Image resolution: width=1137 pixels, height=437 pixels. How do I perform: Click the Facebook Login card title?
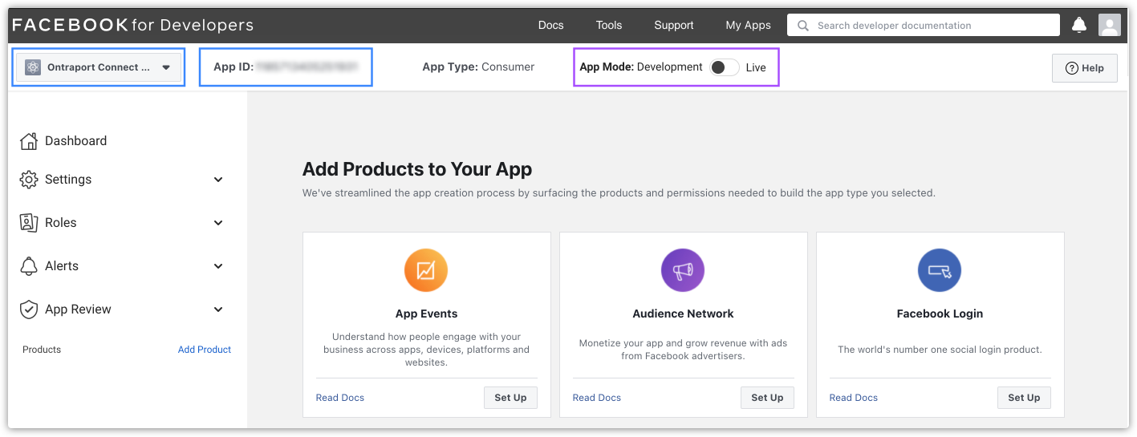click(x=940, y=314)
